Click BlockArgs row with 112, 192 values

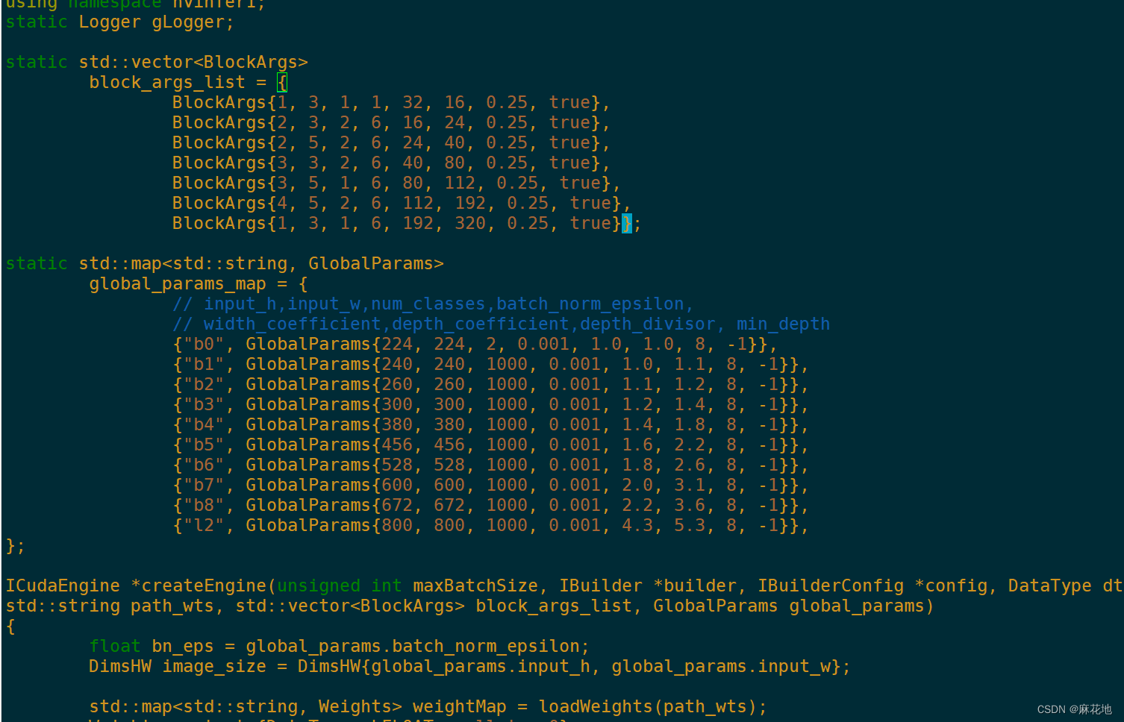tap(402, 203)
